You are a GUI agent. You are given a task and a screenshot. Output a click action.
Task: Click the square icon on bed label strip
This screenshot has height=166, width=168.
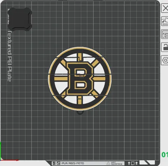point(133,163)
